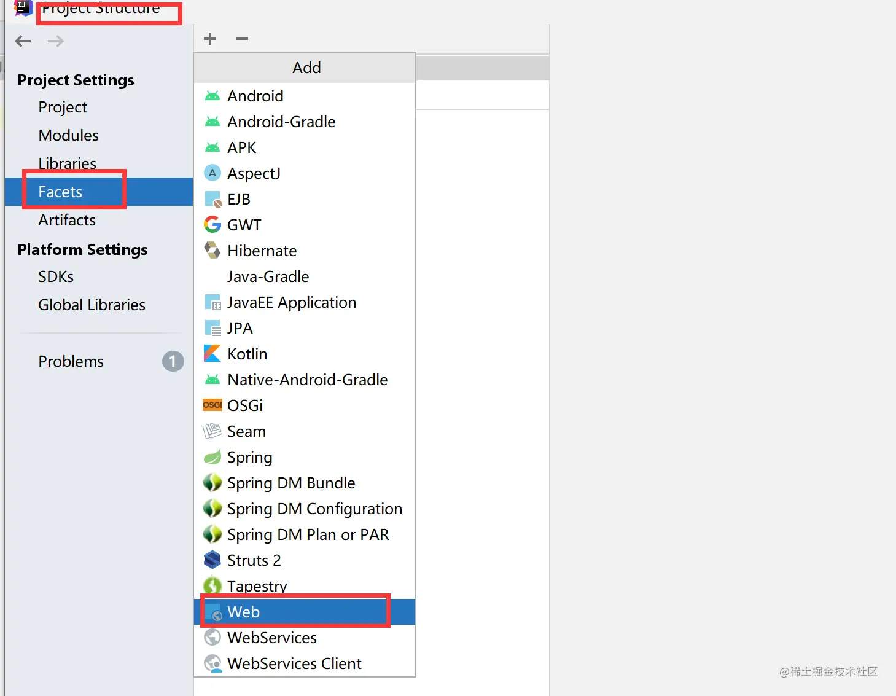Choose Struts 2 facet entry
The image size is (896, 696).
point(305,560)
